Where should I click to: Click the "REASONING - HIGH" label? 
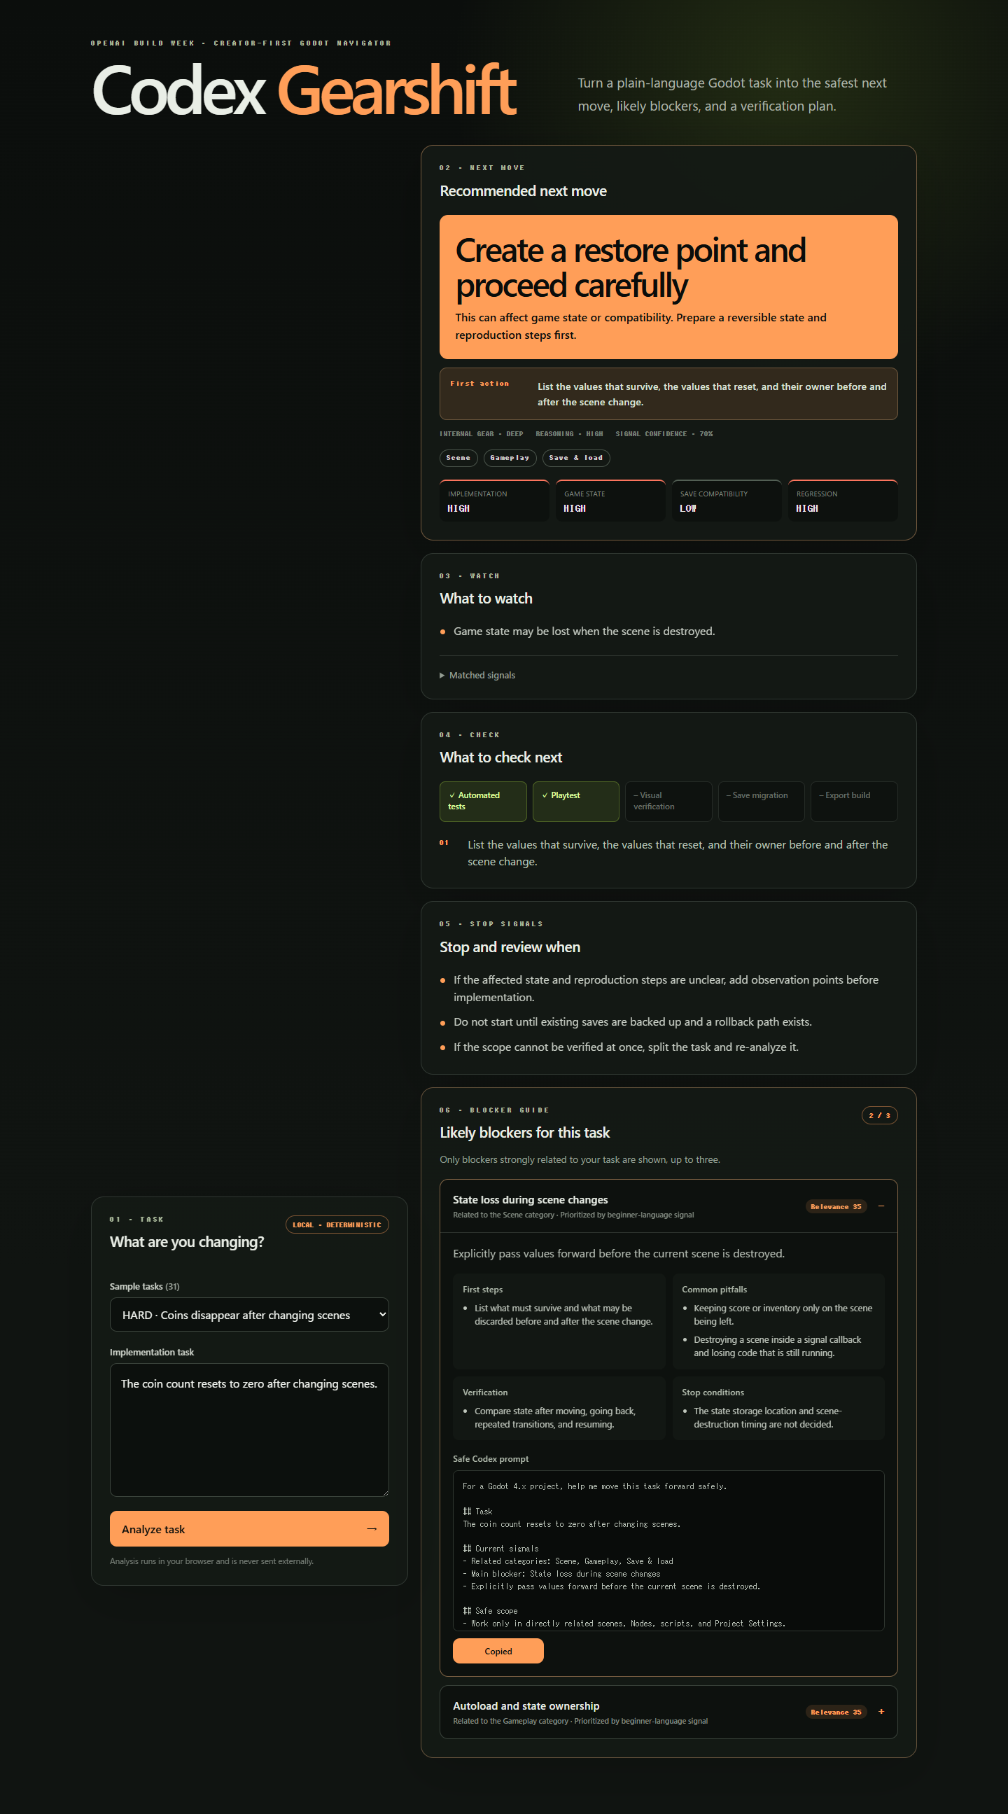click(x=569, y=434)
